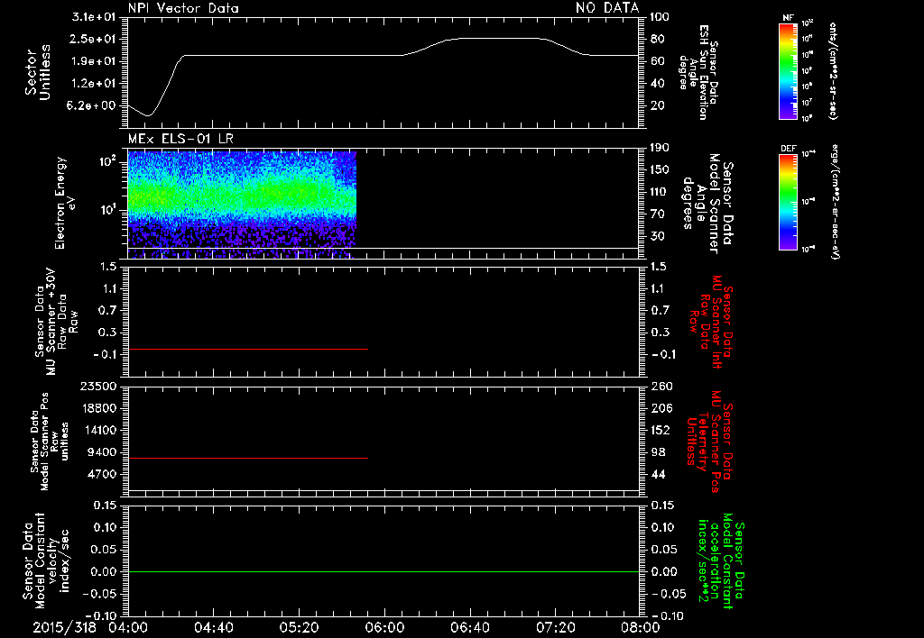The image size is (924, 638).
Task: Select the red "MU Scanner Inh Raw Data" label
Action: (x=710, y=322)
